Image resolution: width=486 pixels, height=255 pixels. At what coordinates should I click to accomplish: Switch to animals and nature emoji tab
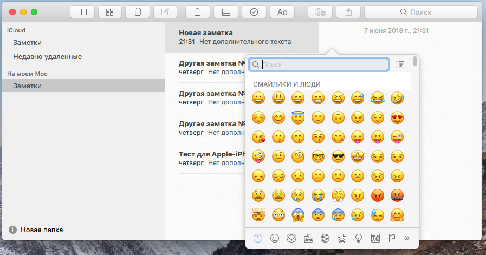click(x=291, y=238)
